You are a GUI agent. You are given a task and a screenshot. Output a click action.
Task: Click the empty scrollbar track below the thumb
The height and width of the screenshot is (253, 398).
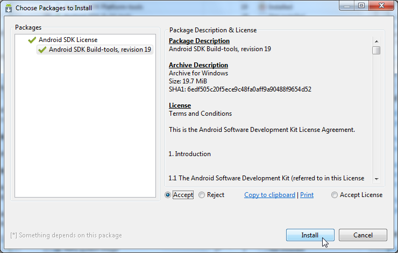click(x=376, y=118)
